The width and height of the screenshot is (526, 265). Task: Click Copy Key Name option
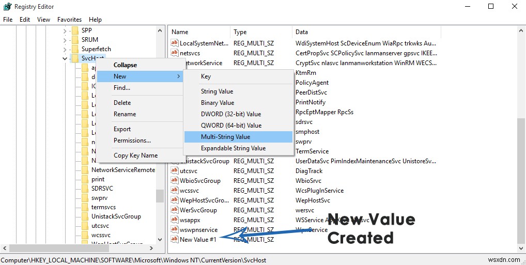pos(135,155)
